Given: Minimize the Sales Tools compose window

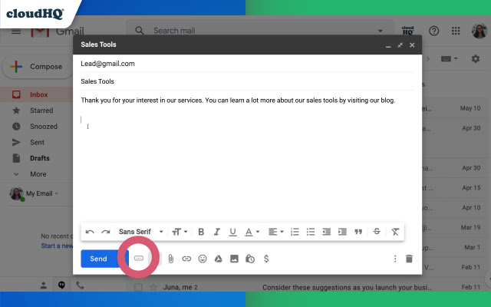Looking at the screenshot, I should pyautogui.click(x=388, y=45).
